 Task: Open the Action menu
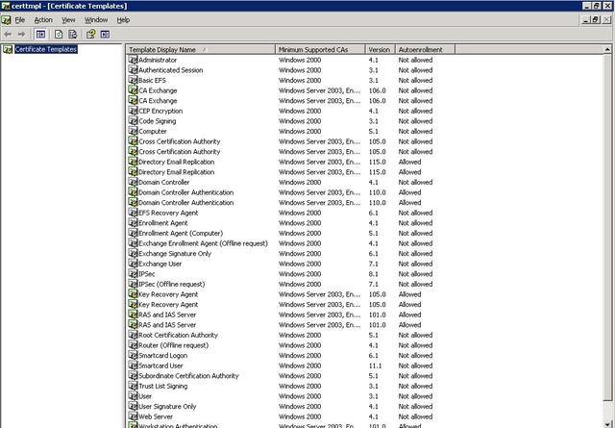43,20
